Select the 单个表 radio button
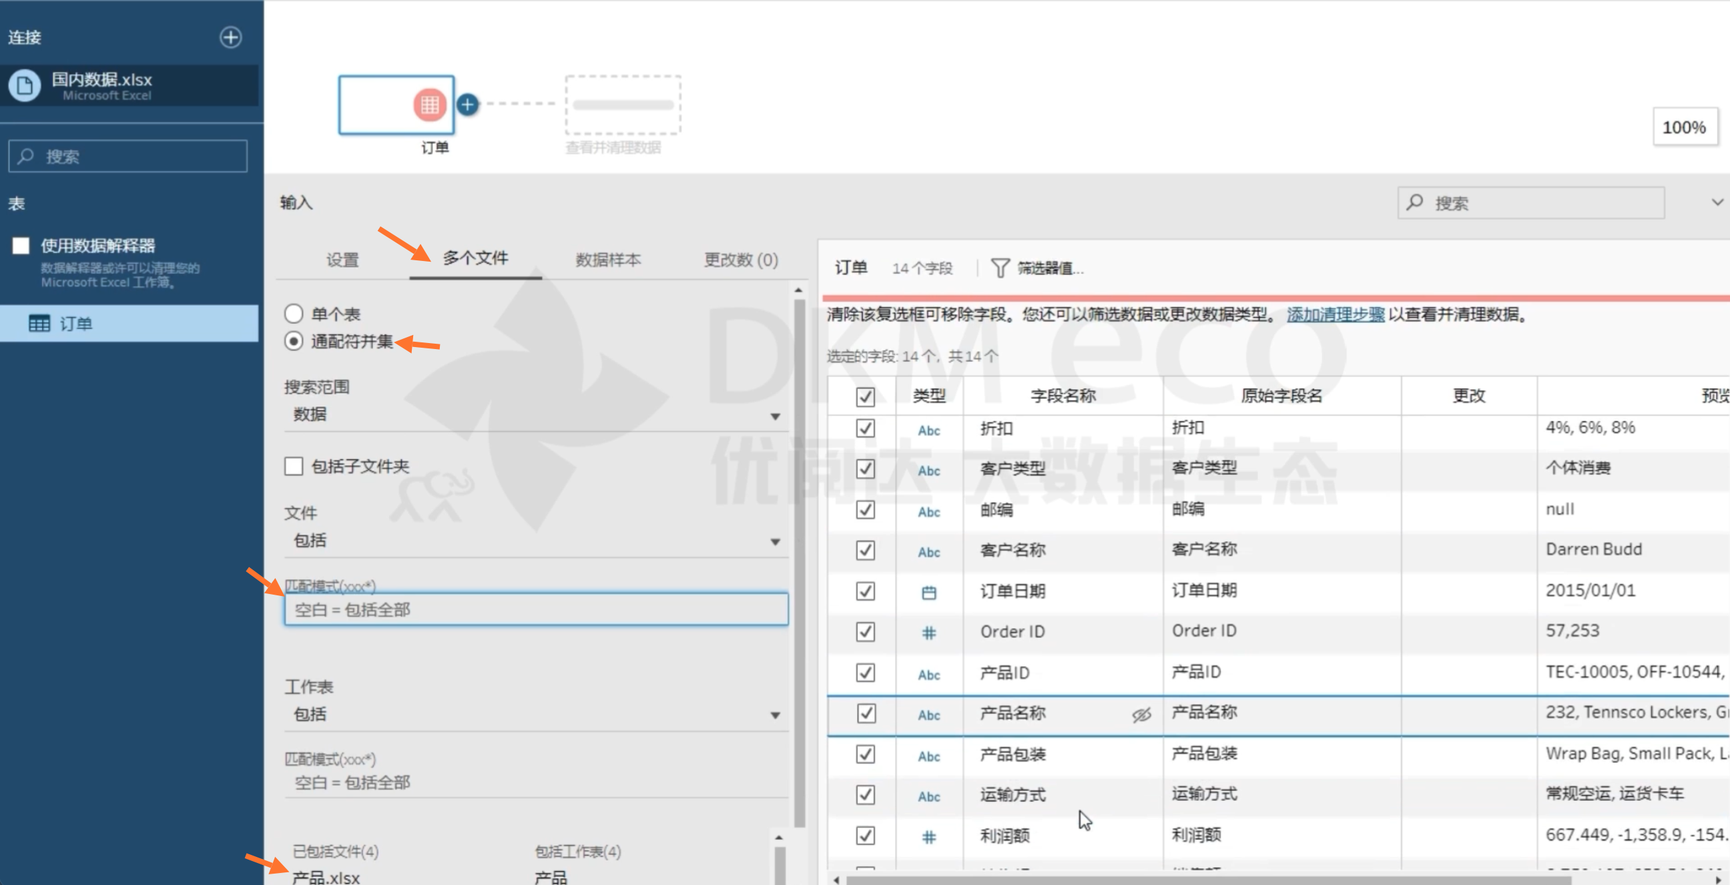Image resolution: width=1730 pixels, height=885 pixels. pyautogui.click(x=294, y=314)
